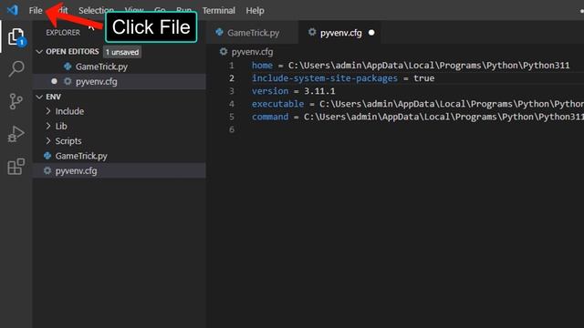The width and height of the screenshot is (584, 328).
Task: Click the VS Code logo icon
Action: click(x=12, y=10)
